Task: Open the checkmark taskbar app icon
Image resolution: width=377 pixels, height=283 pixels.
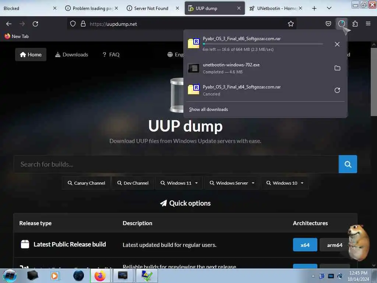Action: 147,276
